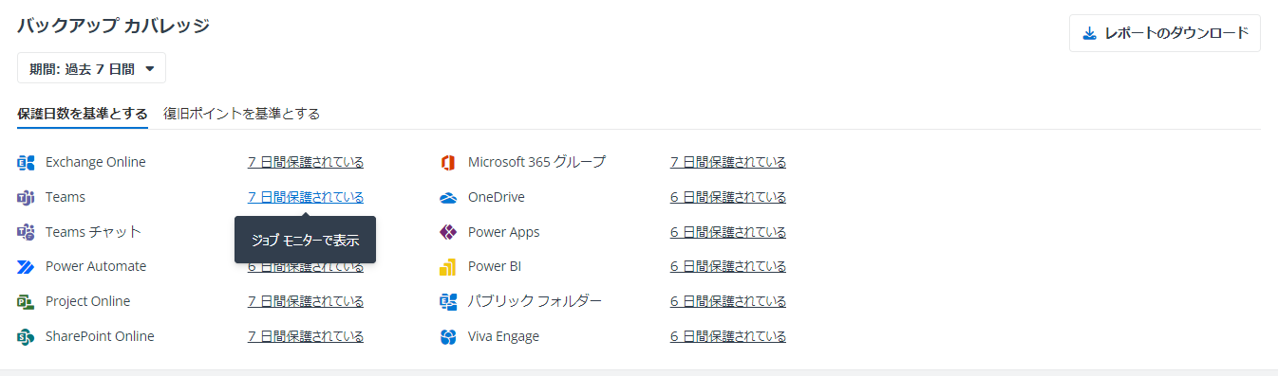Viewport: 1278px width, 376px height.
Task: Click the Microsoft 365 グループ icon
Action: [x=448, y=163]
